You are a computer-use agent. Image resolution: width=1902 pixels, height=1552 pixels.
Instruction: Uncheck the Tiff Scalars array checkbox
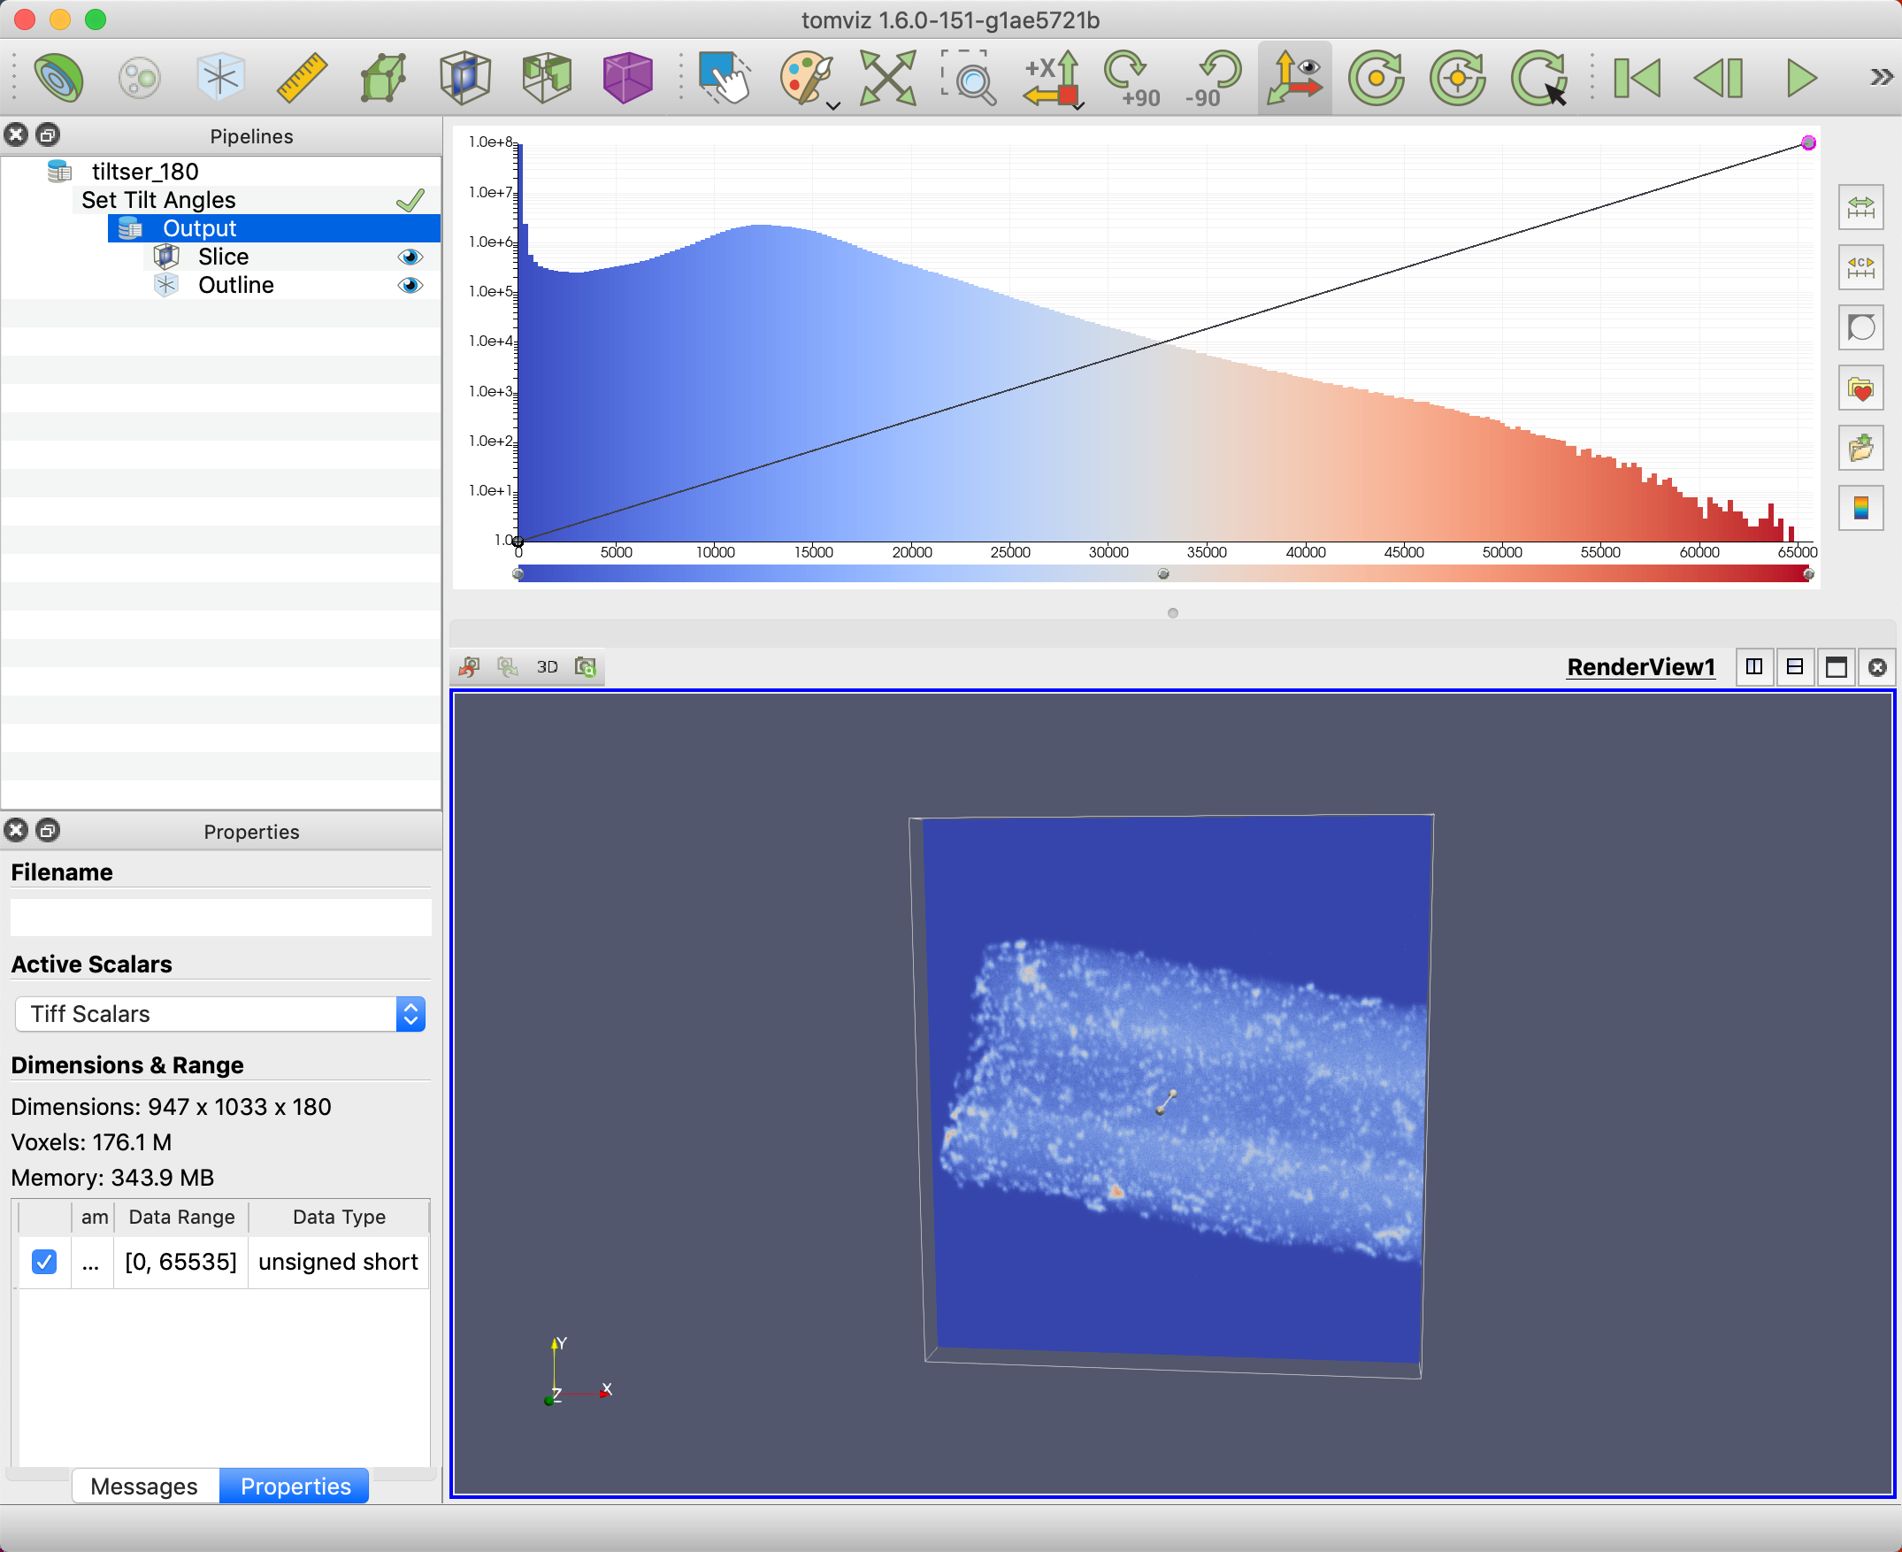point(44,1262)
